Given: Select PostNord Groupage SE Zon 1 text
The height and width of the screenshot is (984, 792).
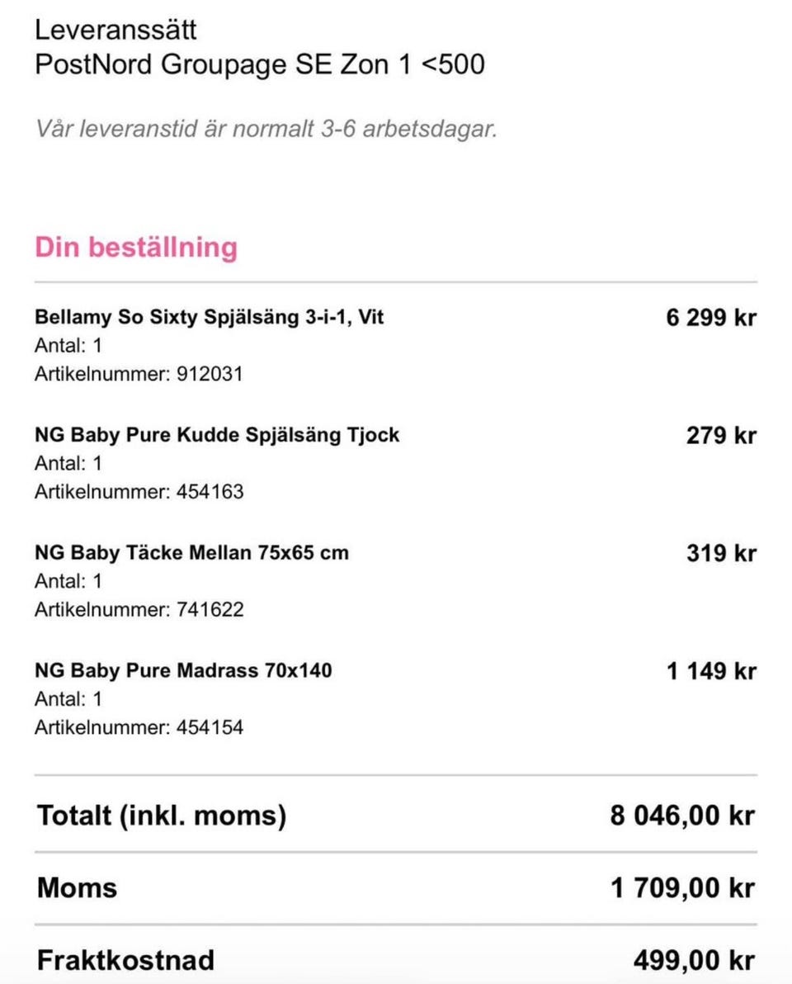Looking at the screenshot, I should [259, 65].
